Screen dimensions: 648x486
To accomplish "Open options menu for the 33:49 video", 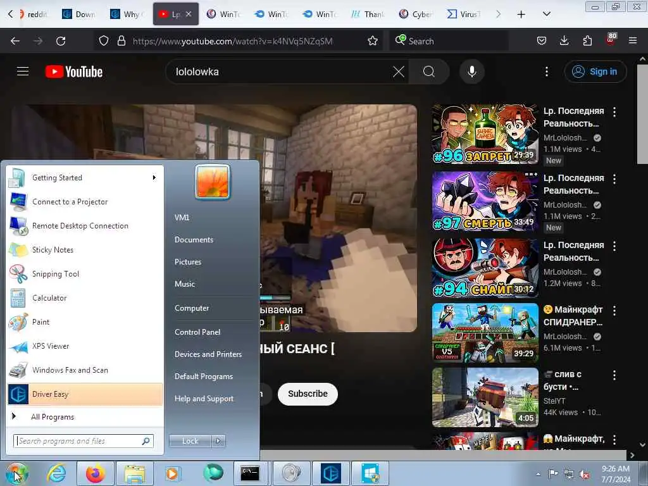I will (x=614, y=178).
